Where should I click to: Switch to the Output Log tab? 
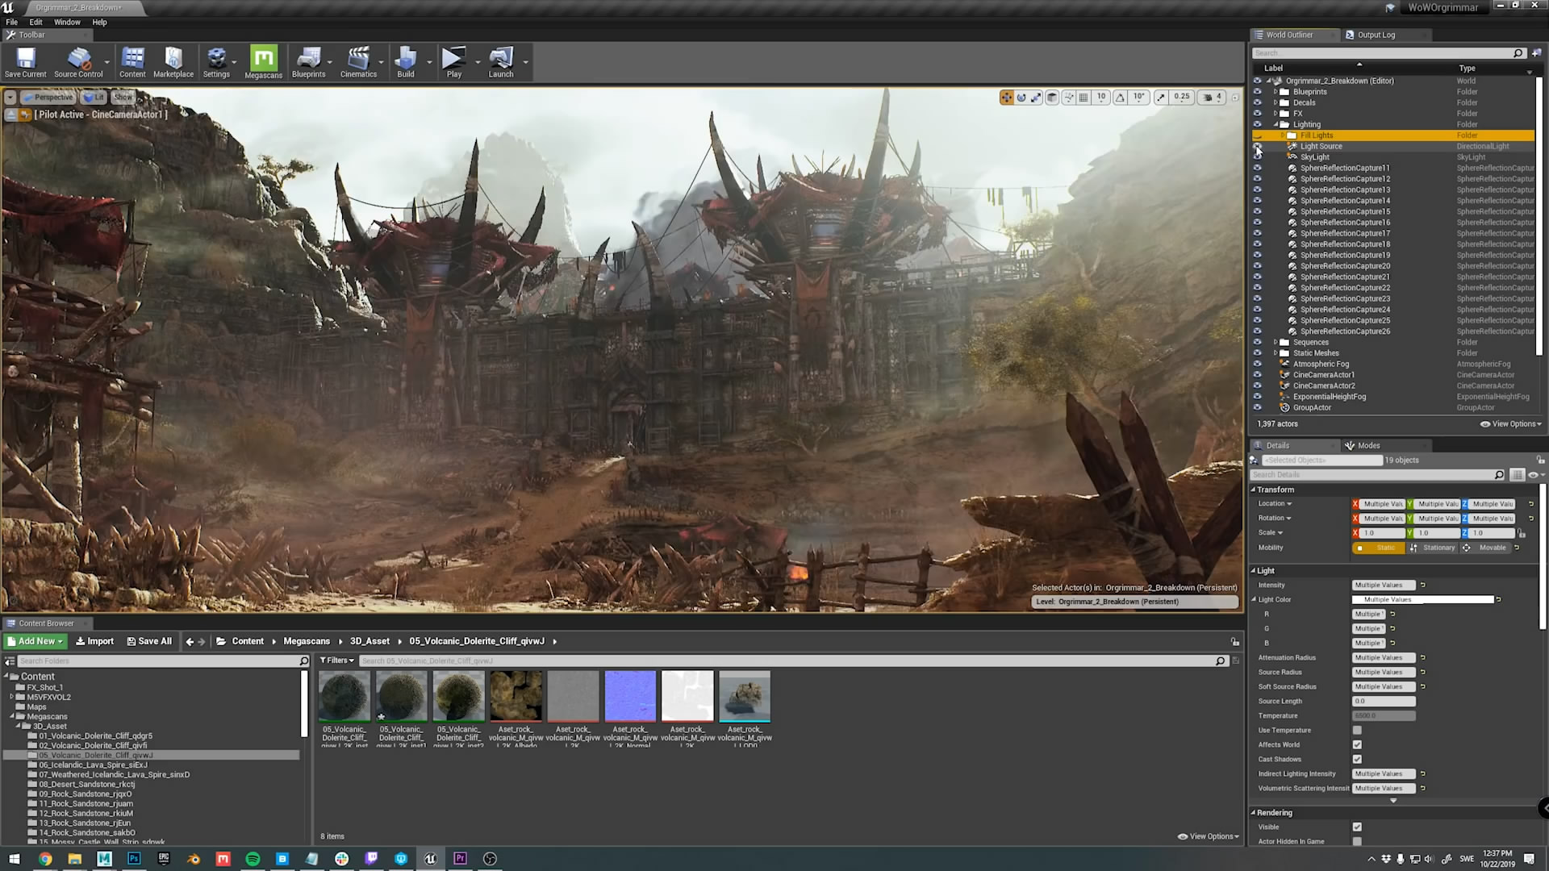(1374, 35)
